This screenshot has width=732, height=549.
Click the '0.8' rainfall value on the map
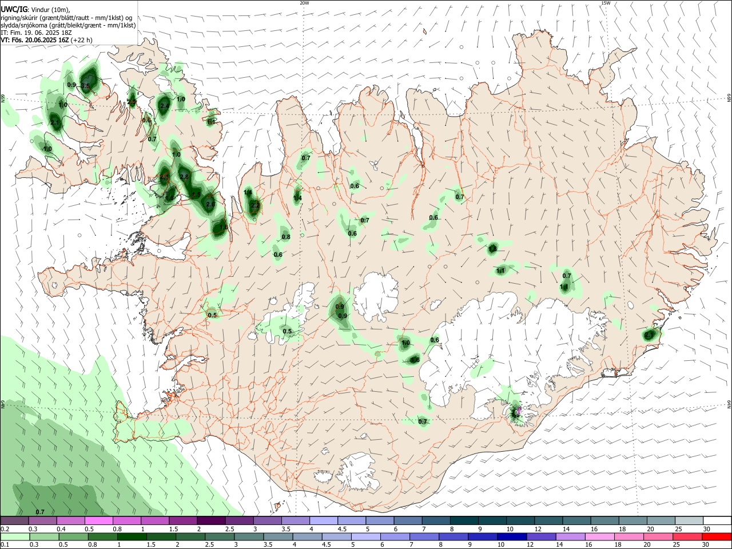[286, 237]
